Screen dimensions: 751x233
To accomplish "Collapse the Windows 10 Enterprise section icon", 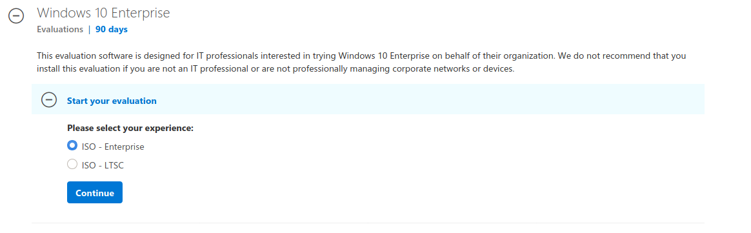I will (16, 16).
